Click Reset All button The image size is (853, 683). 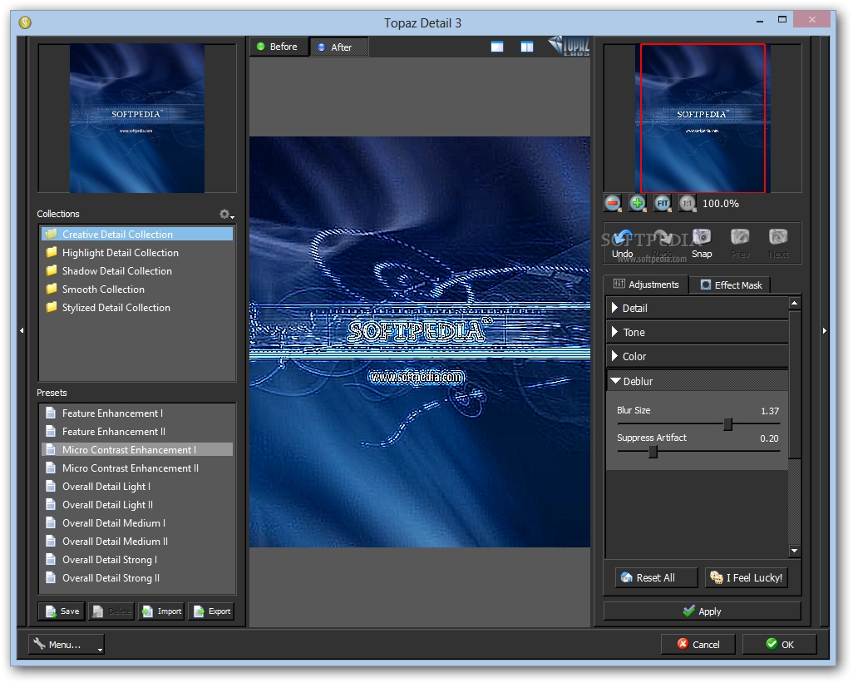pyautogui.click(x=656, y=577)
